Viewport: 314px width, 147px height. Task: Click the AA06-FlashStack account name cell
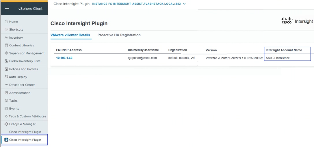(x=278, y=58)
